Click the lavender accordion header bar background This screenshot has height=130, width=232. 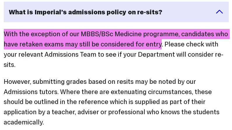[x=116, y=12]
